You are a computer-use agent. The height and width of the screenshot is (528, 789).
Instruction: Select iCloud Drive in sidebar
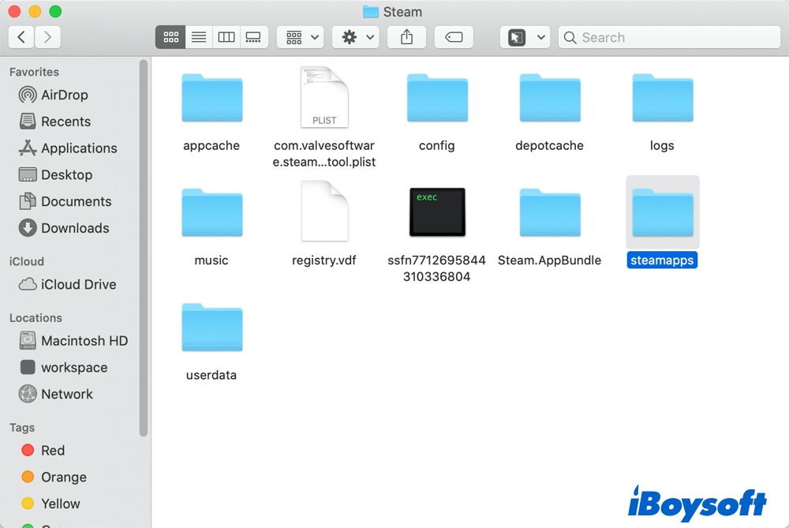point(77,285)
